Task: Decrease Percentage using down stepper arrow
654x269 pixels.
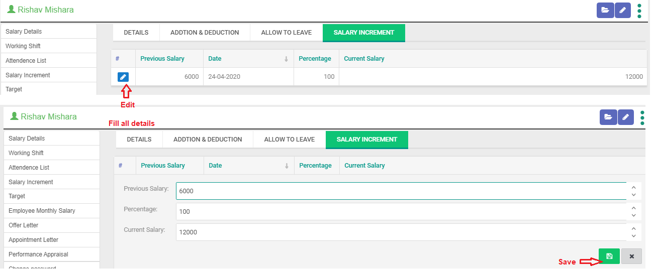Action: 633,215
